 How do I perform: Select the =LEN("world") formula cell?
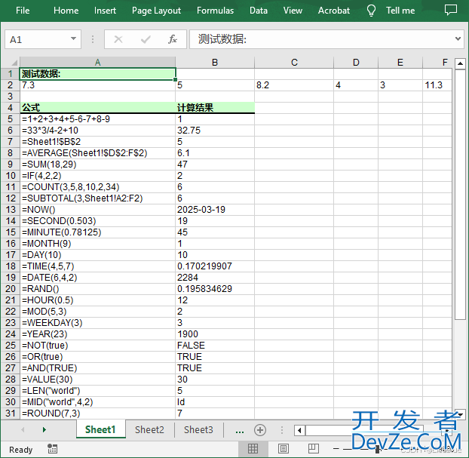pos(97,391)
